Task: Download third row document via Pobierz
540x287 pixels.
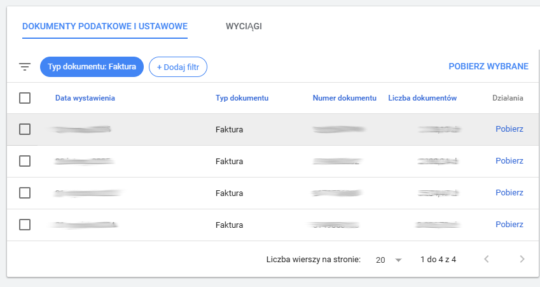Action: click(x=509, y=192)
